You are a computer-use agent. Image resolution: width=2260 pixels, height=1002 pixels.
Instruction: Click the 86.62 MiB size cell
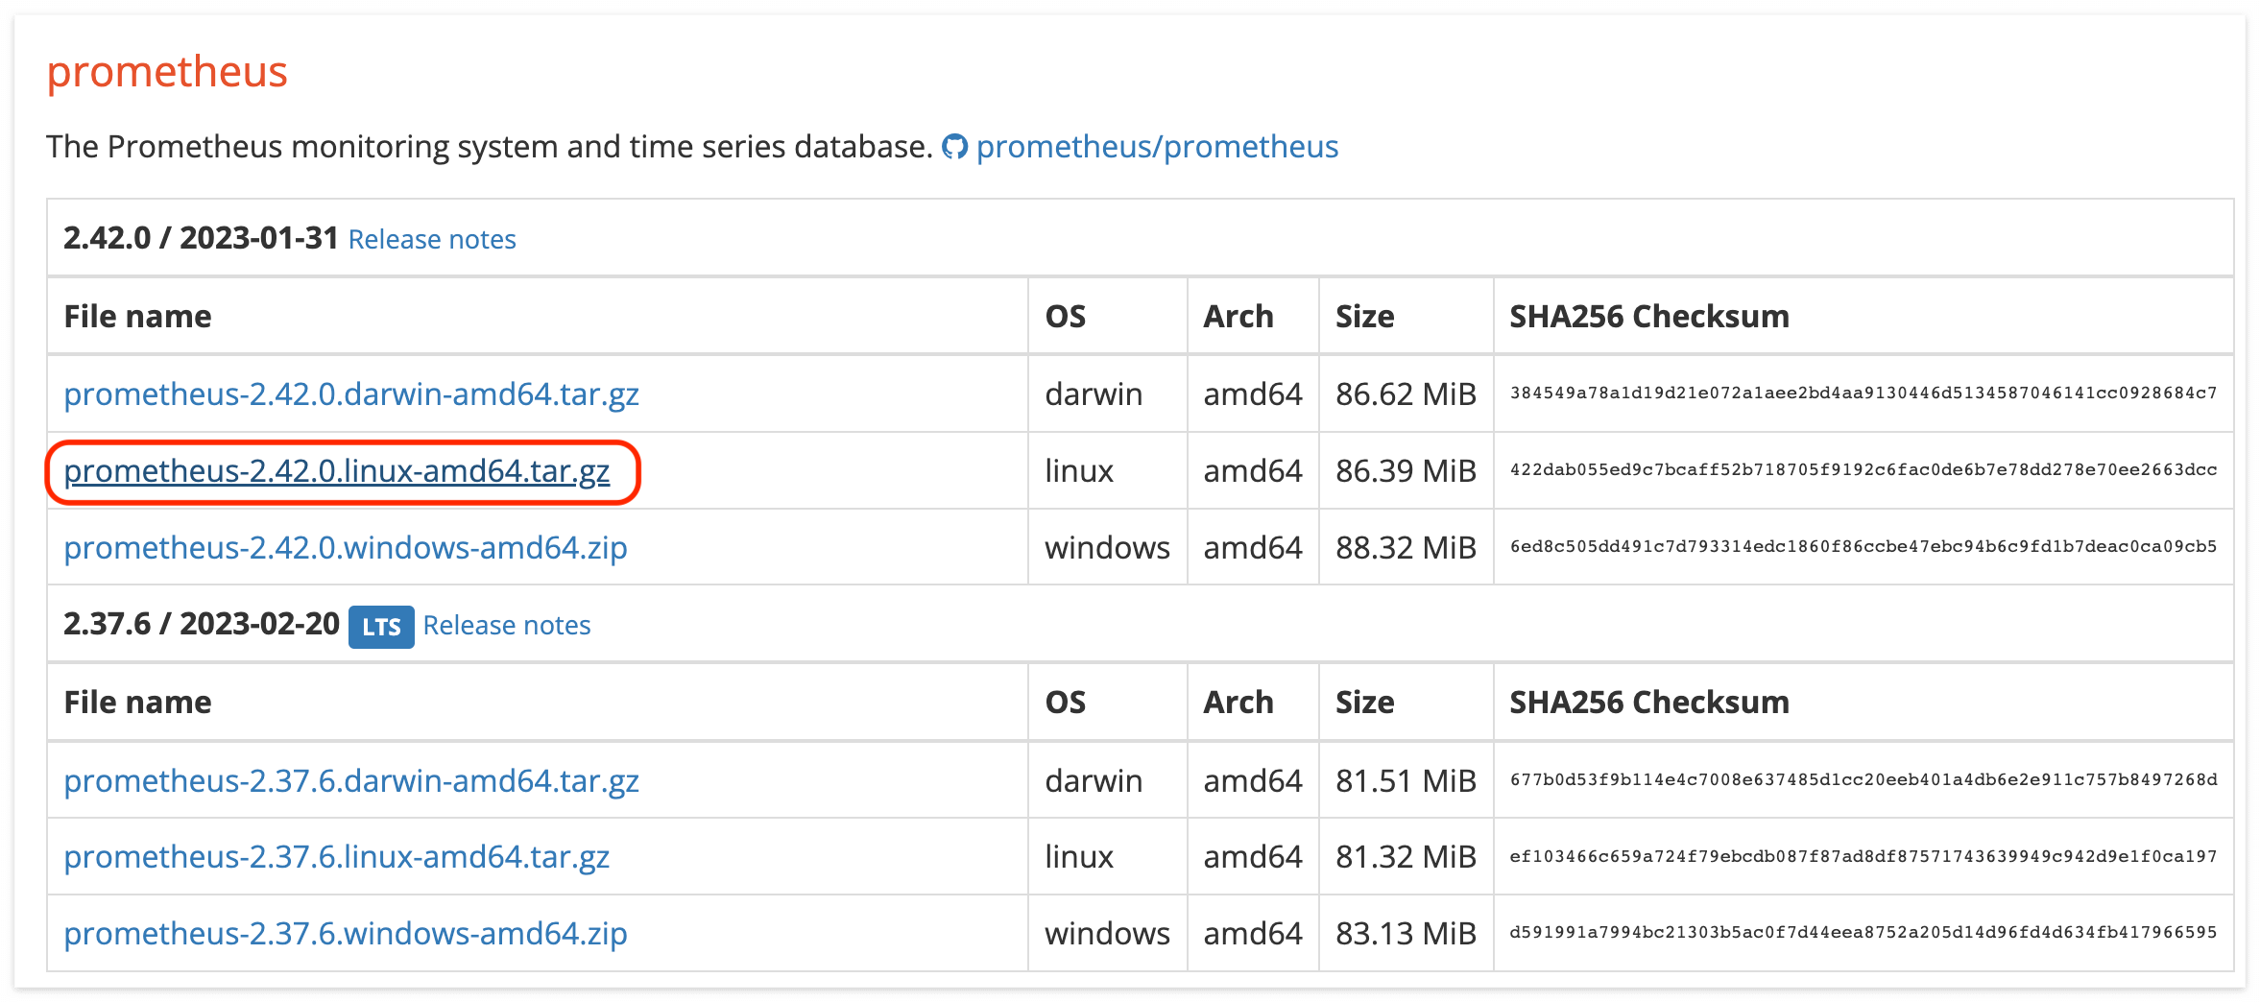click(1406, 394)
